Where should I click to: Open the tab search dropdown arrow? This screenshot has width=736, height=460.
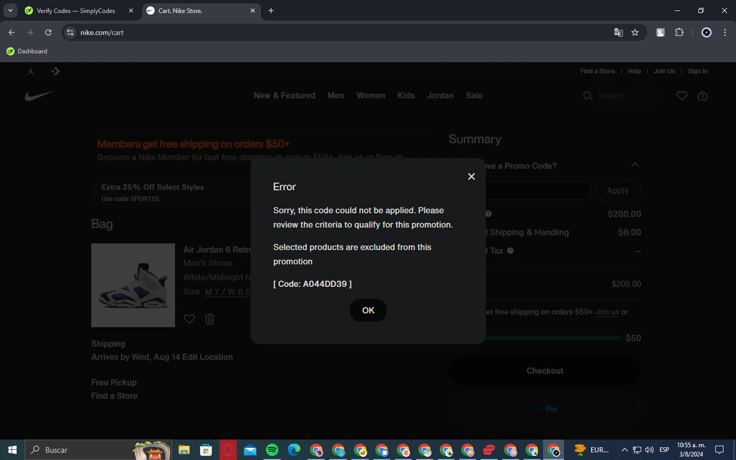pyautogui.click(x=10, y=11)
